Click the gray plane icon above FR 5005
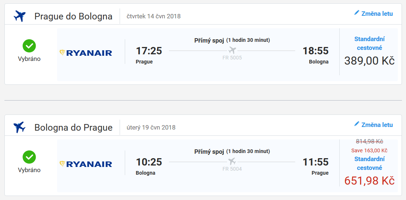Screen dimensions: 406x200 pyautogui.click(x=232, y=50)
